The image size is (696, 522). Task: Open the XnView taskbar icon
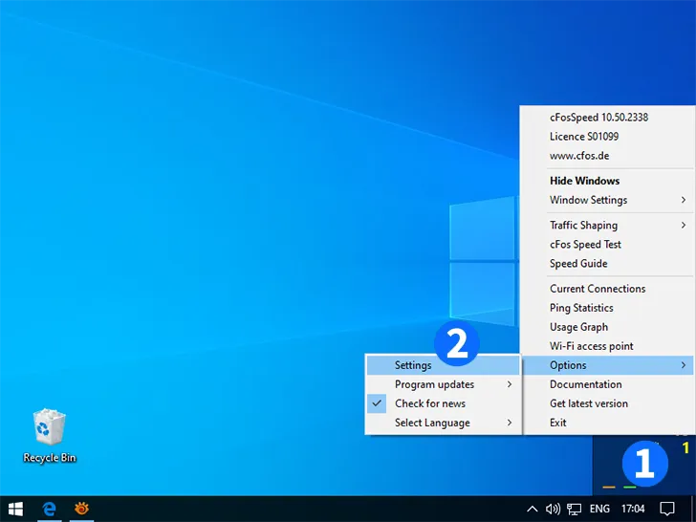click(81, 509)
